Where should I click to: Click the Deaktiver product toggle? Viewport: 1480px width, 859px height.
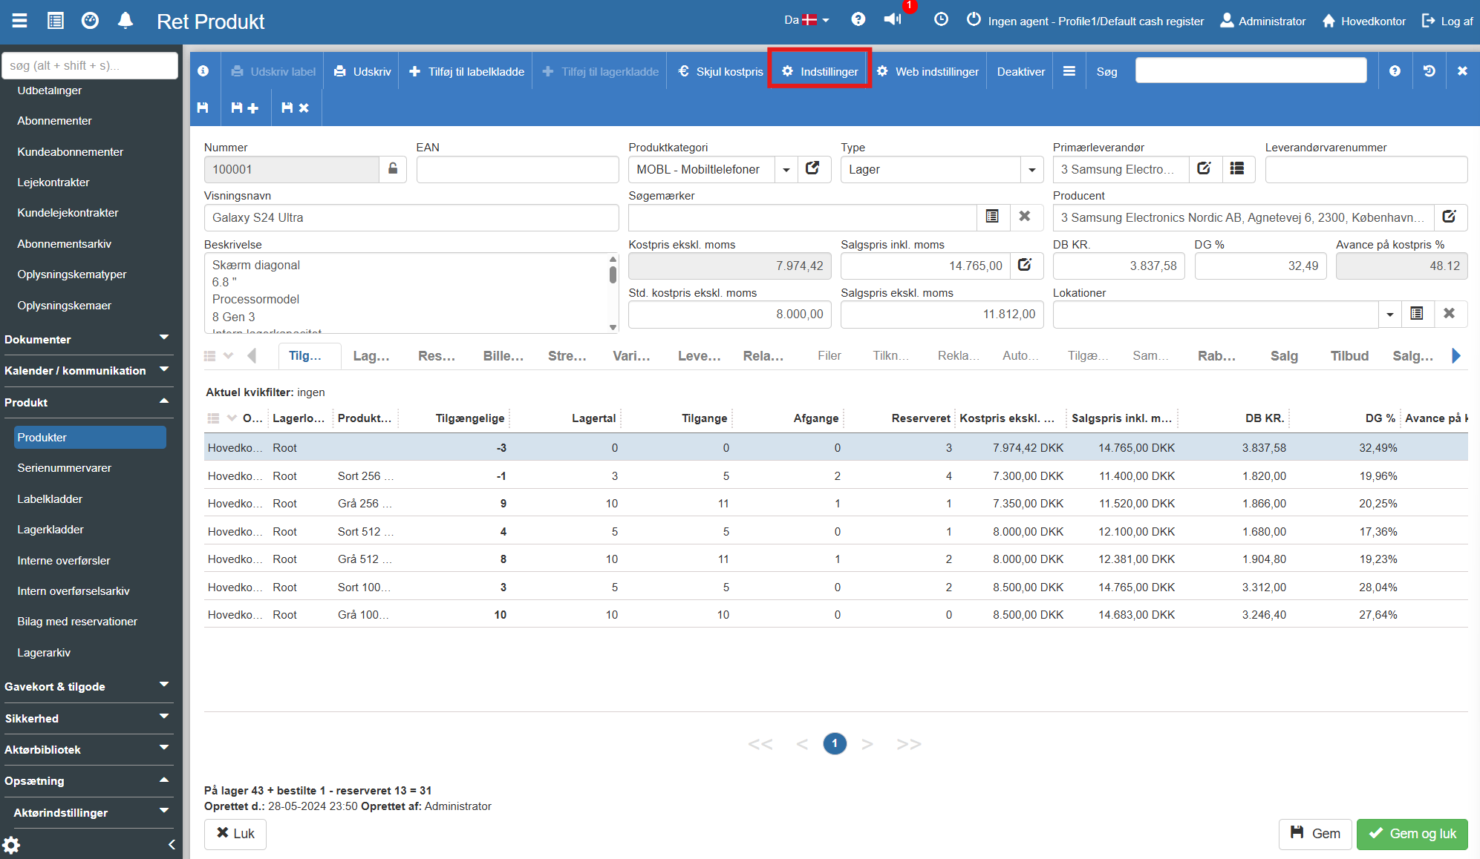(x=1020, y=71)
